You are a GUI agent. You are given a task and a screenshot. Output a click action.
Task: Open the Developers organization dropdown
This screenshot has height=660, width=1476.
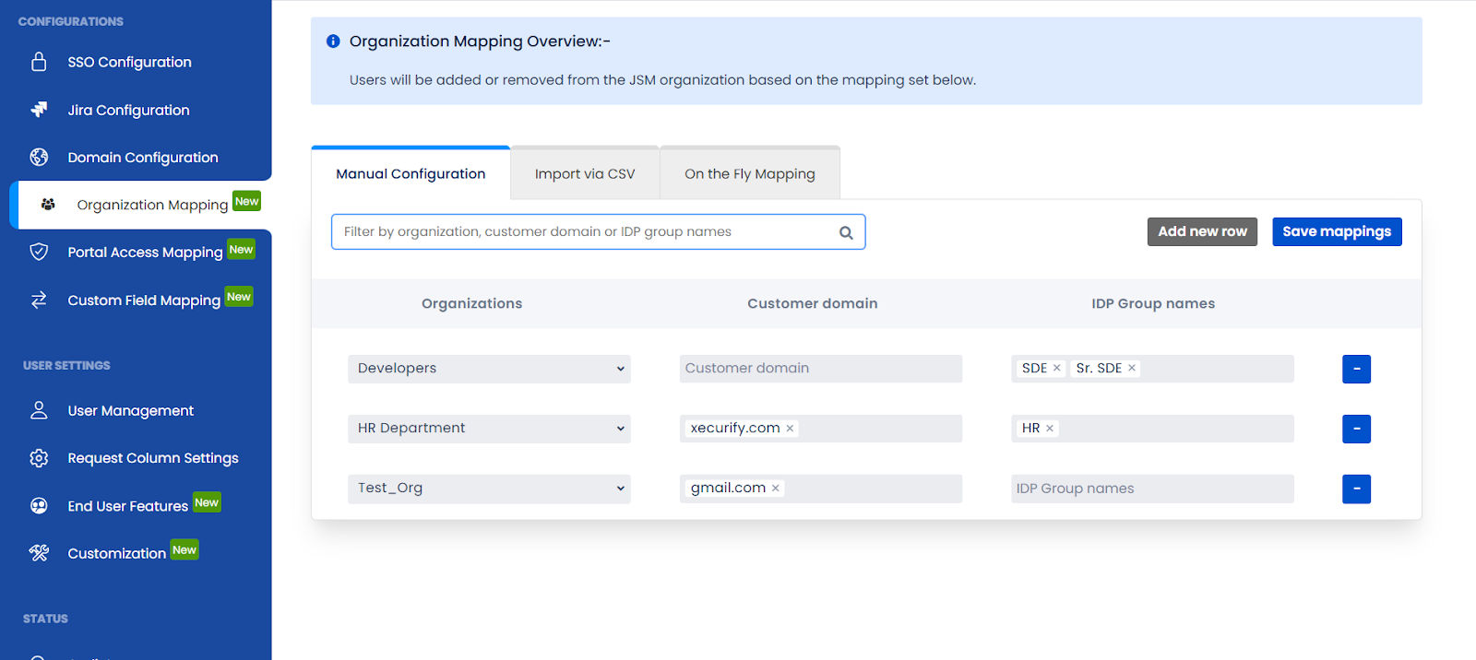489,369
